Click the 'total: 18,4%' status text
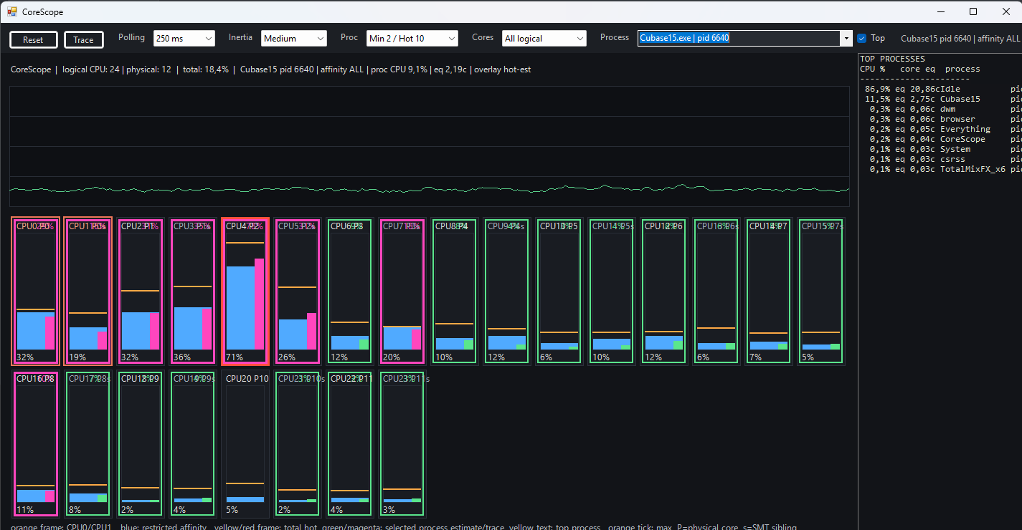 coord(206,69)
